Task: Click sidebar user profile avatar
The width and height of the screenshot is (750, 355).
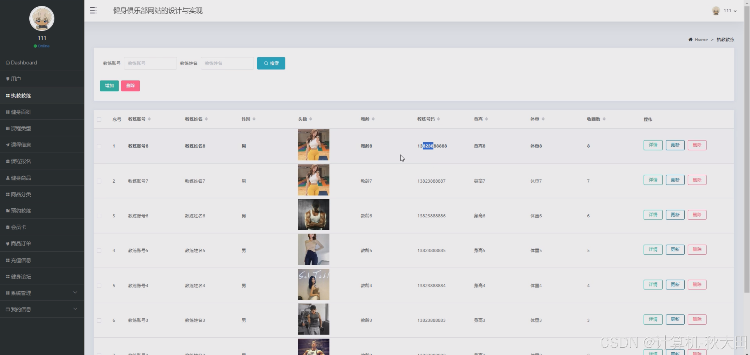Action: click(x=42, y=18)
